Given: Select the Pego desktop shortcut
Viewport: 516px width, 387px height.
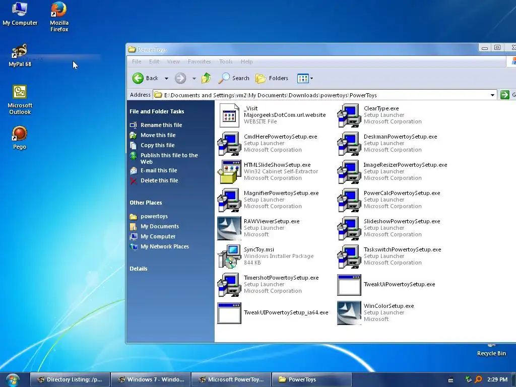Looking at the screenshot, I should [20, 138].
